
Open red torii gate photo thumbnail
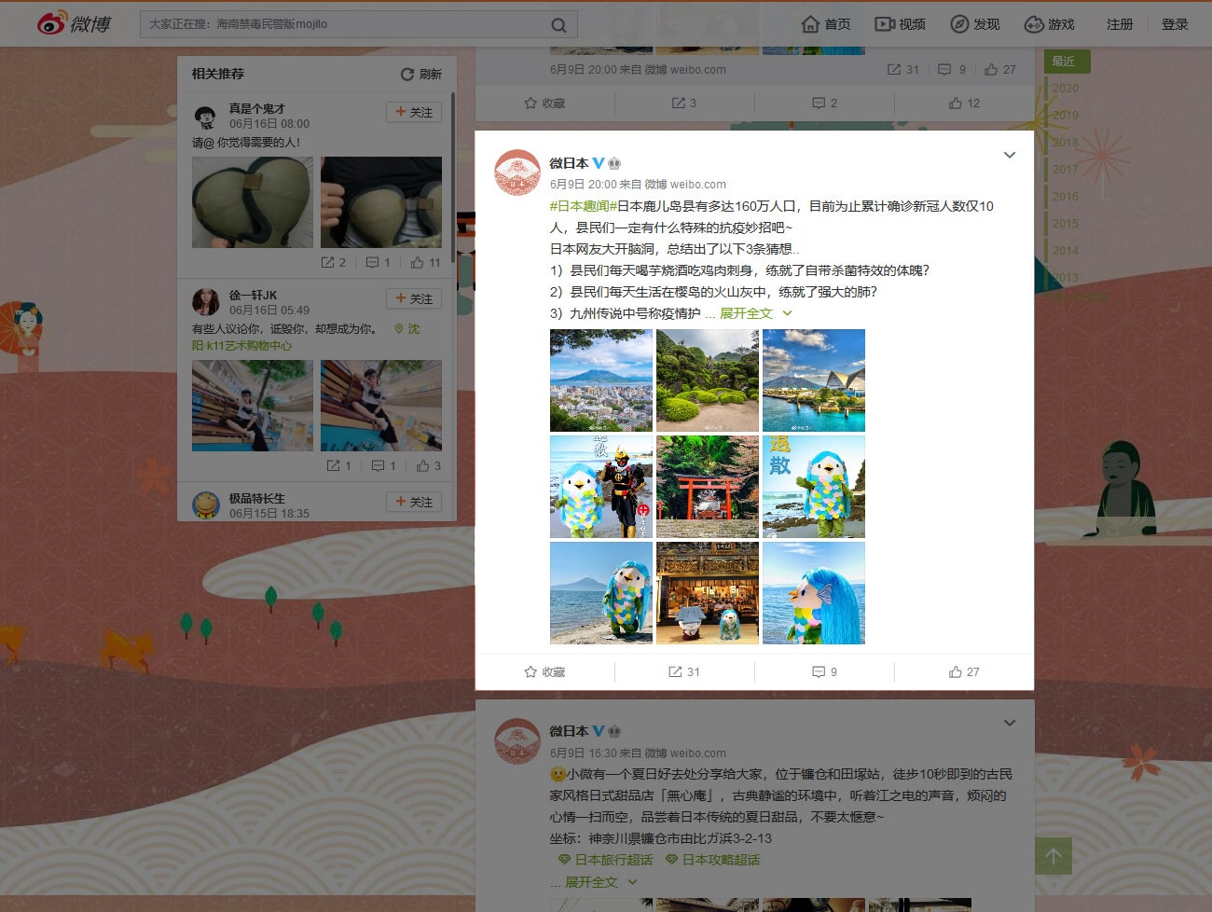(708, 487)
